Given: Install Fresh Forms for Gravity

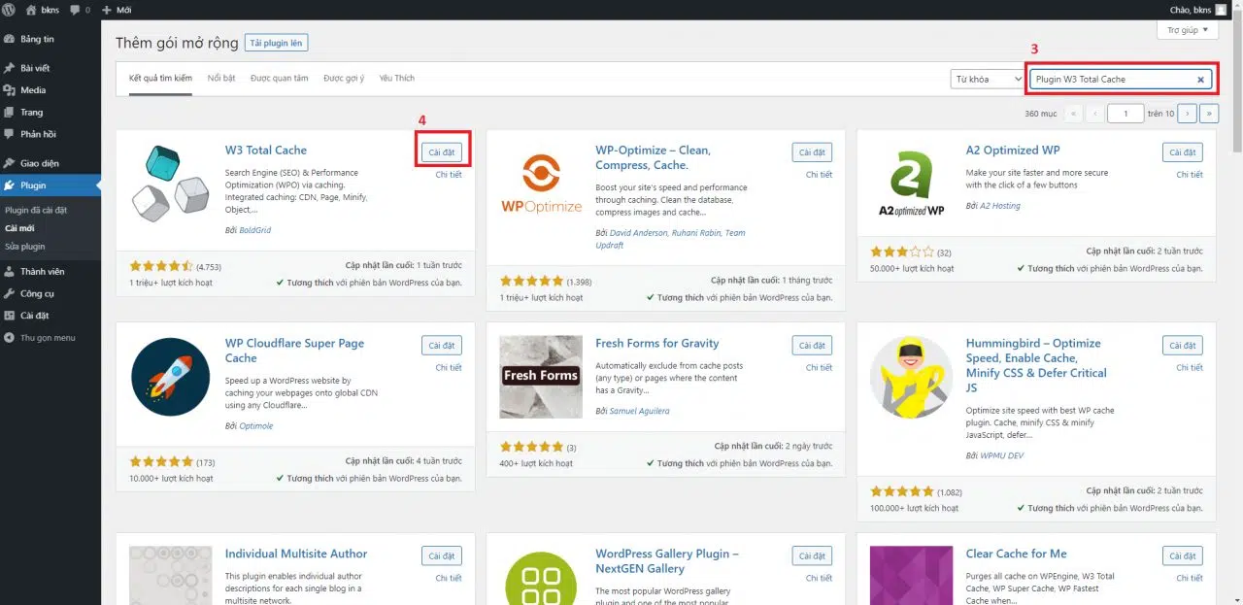Looking at the screenshot, I should point(812,346).
